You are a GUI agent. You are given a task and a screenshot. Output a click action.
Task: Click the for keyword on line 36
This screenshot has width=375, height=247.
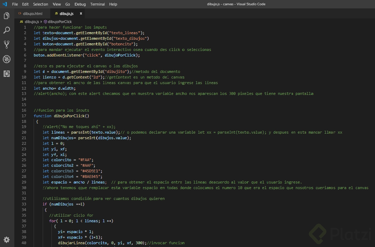(53, 221)
